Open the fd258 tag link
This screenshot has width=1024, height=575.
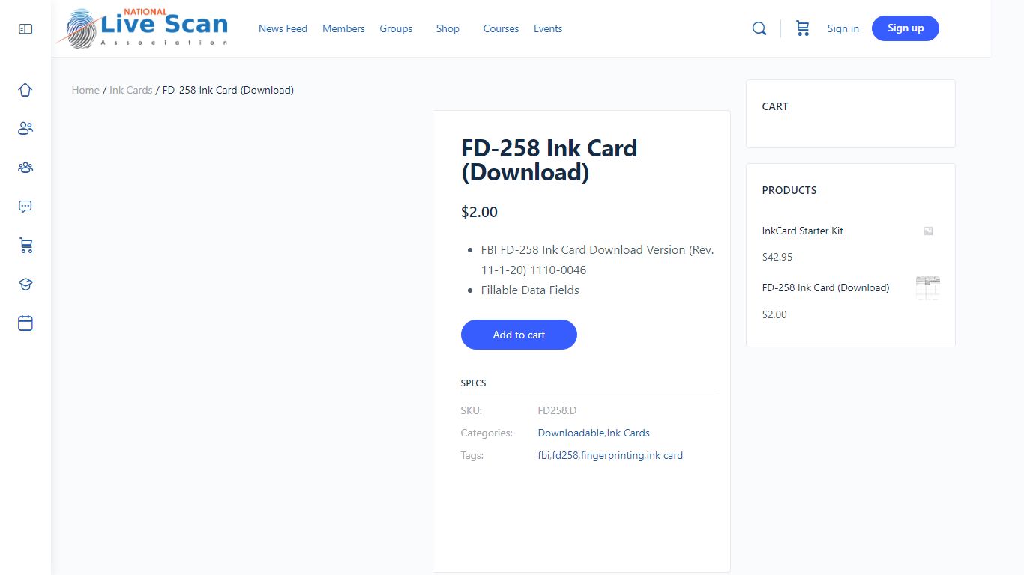pos(565,455)
